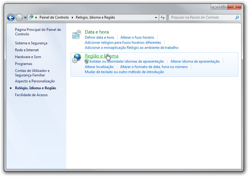
Task: Open the Definir data e hora link
Action: click(x=99, y=37)
